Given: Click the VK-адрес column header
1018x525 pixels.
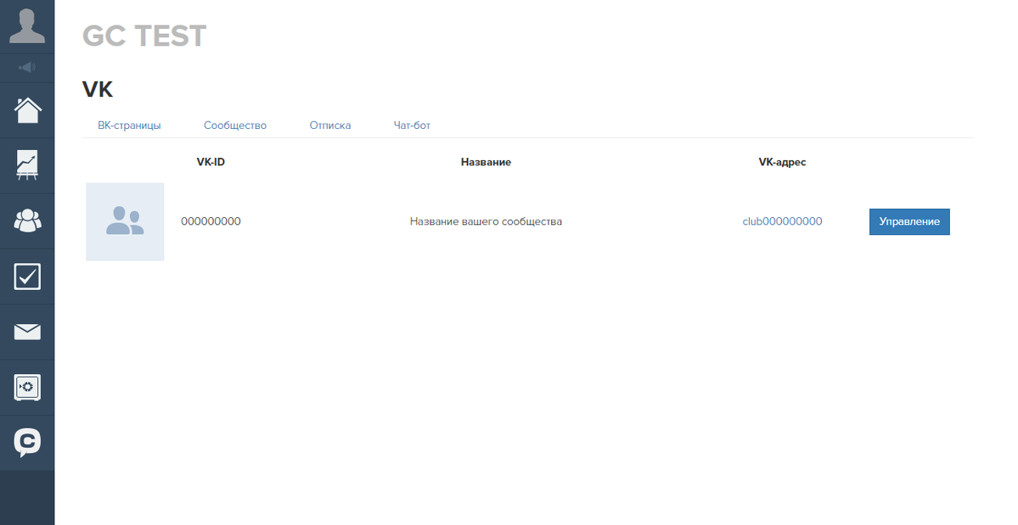Looking at the screenshot, I should (782, 162).
